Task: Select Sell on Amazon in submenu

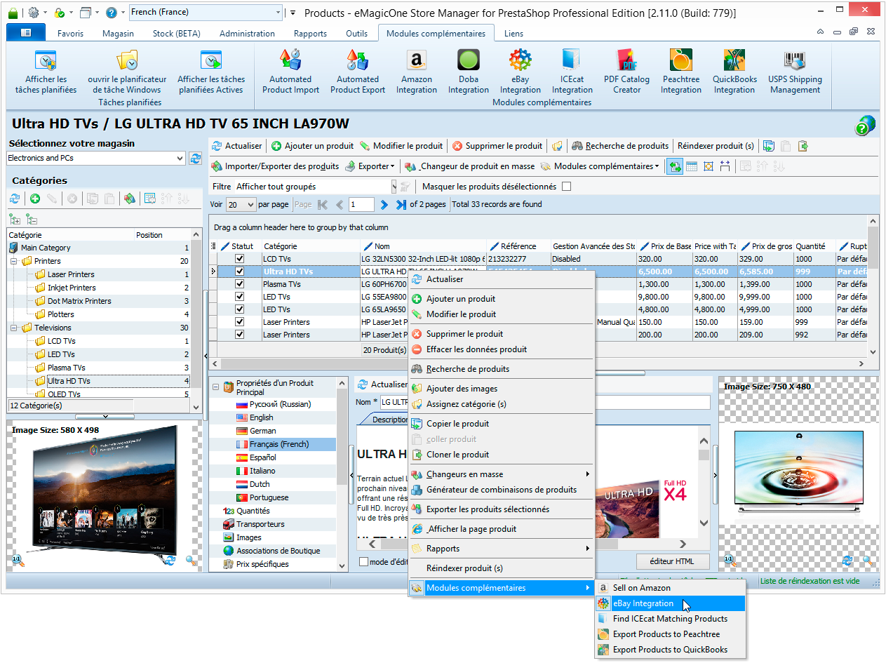Action: tap(671, 588)
